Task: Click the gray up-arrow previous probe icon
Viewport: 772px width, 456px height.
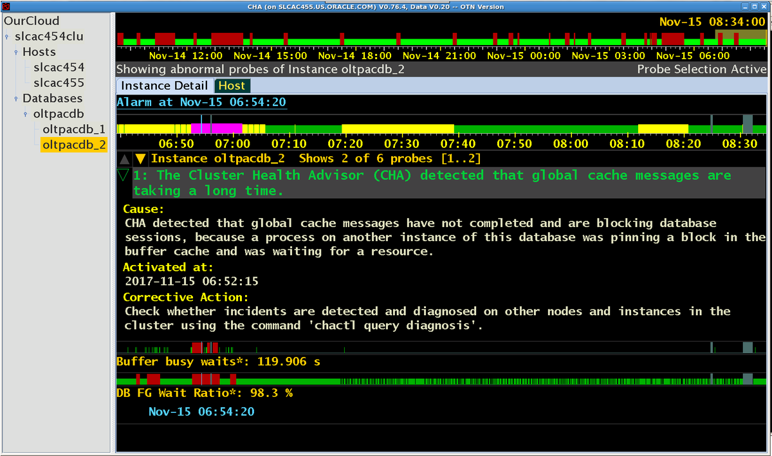Action: [x=125, y=159]
